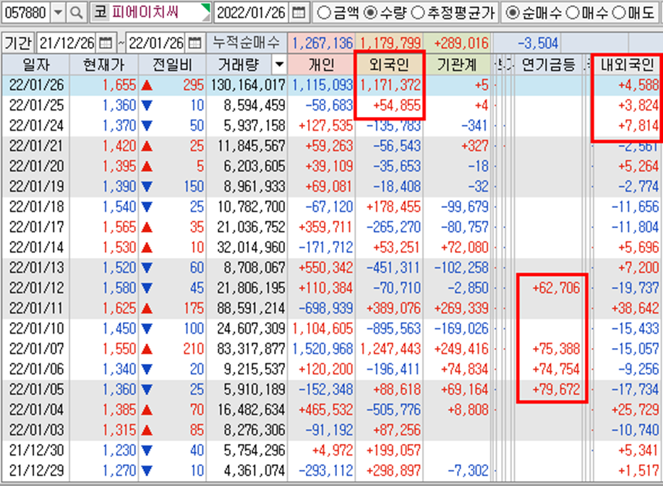Click foreigner value 1,171,372

coord(390,85)
